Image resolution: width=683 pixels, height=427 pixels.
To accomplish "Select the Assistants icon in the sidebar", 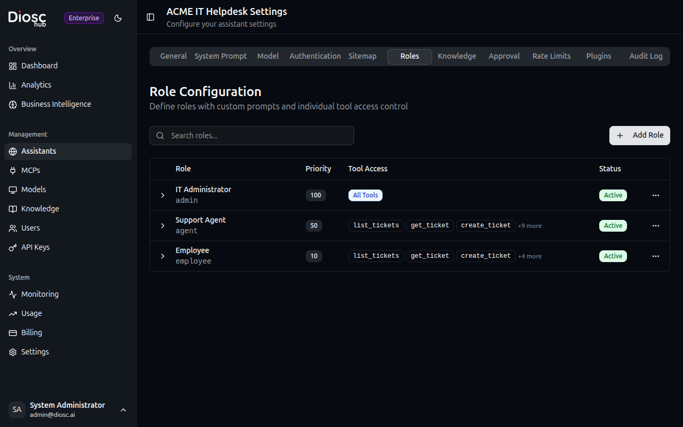I will tap(12, 151).
